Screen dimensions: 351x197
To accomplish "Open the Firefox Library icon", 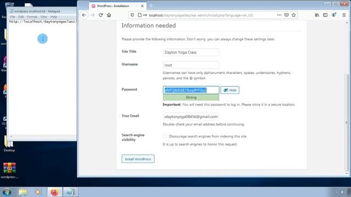I will click(317, 15).
